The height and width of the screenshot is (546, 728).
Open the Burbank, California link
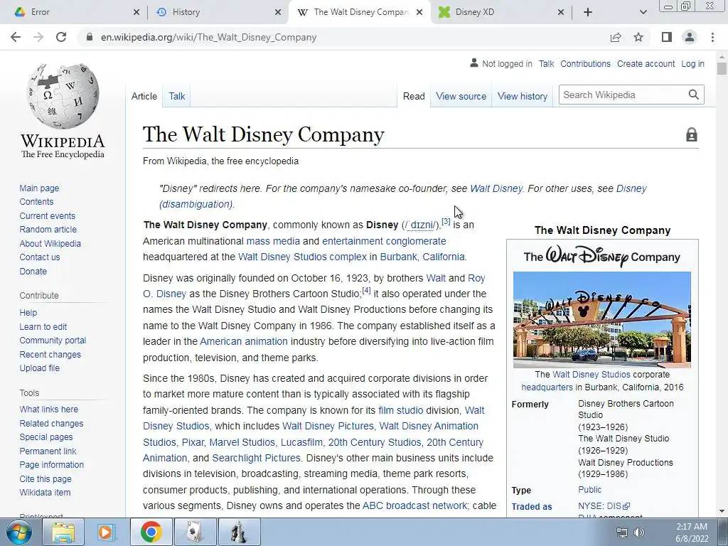[422, 257]
